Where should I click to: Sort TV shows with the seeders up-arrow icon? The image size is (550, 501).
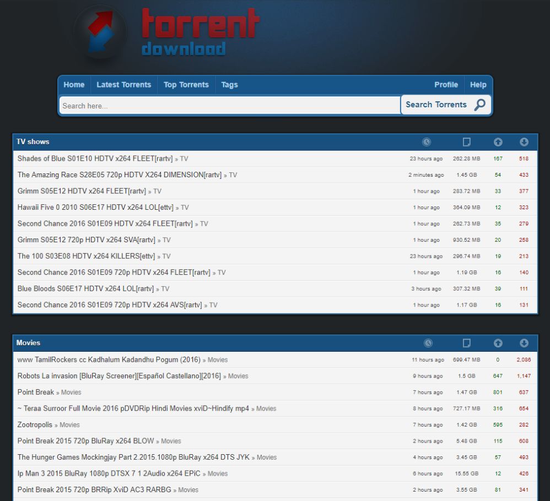(x=498, y=142)
